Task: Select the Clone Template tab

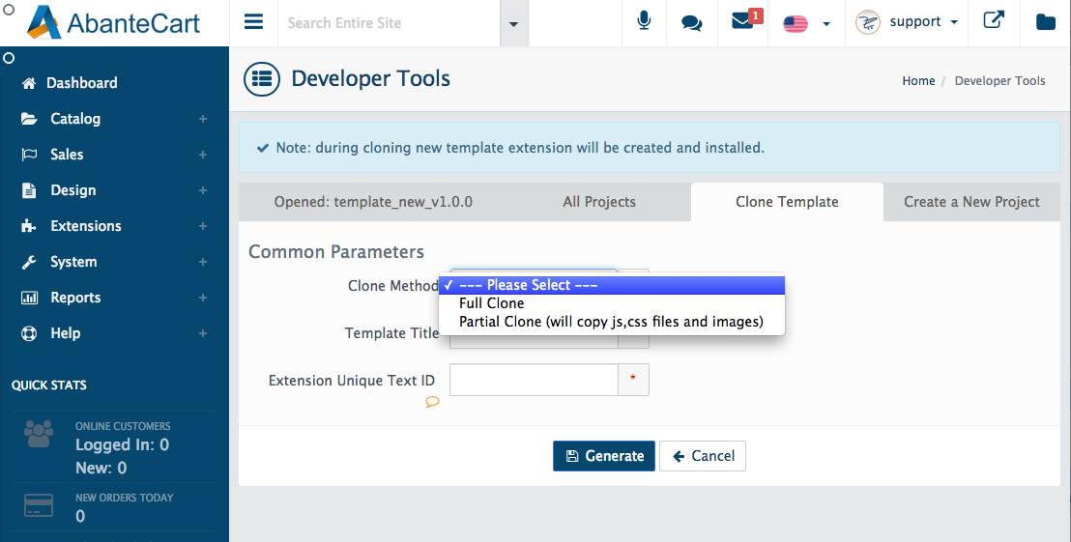Action: 787,201
